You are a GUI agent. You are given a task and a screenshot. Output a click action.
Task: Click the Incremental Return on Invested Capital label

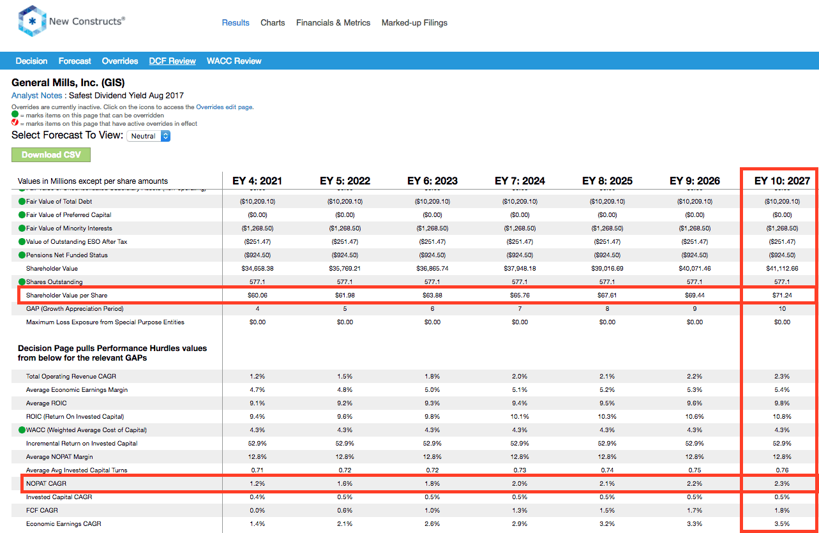click(x=82, y=443)
